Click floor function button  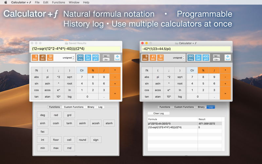(x=56, y=140)
